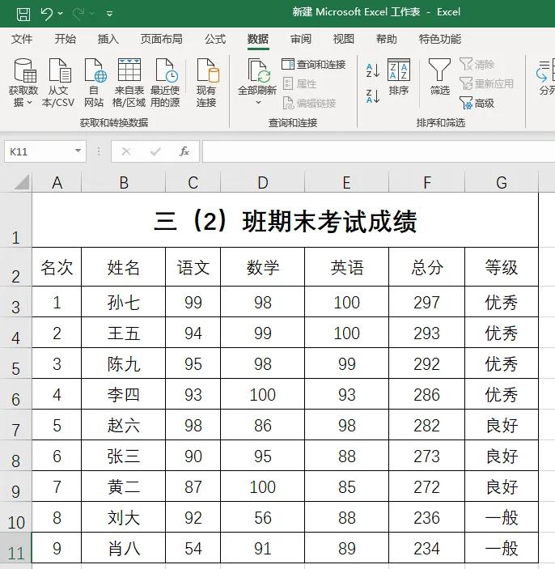Open 查询和连接 pane button
The height and width of the screenshot is (569, 555).
point(314,65)
